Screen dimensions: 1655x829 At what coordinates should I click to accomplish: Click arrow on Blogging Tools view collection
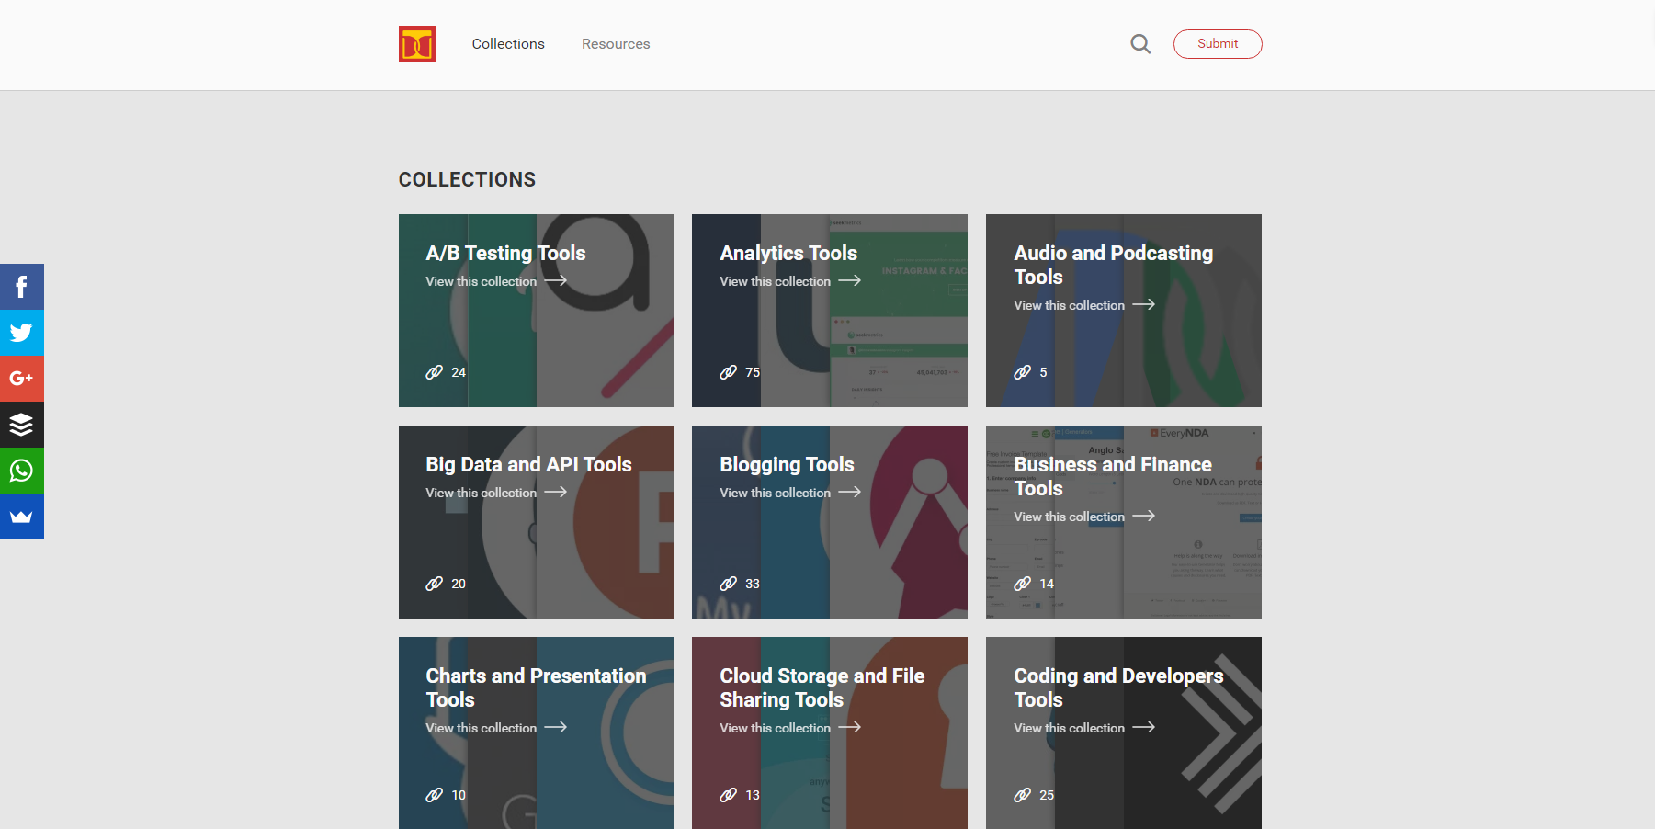tap(850, 492)
